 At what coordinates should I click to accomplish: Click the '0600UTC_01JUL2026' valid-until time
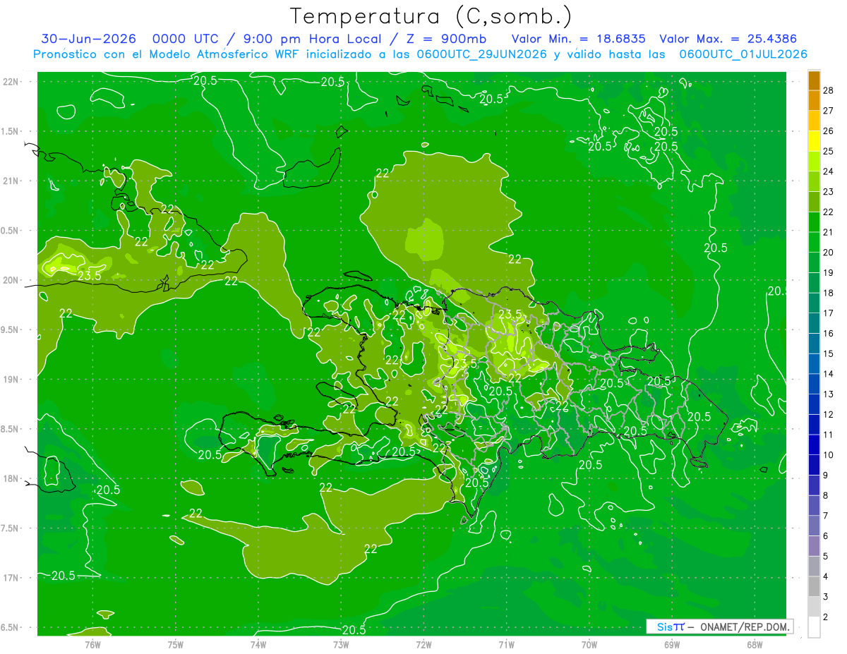[x=743, y=54]
